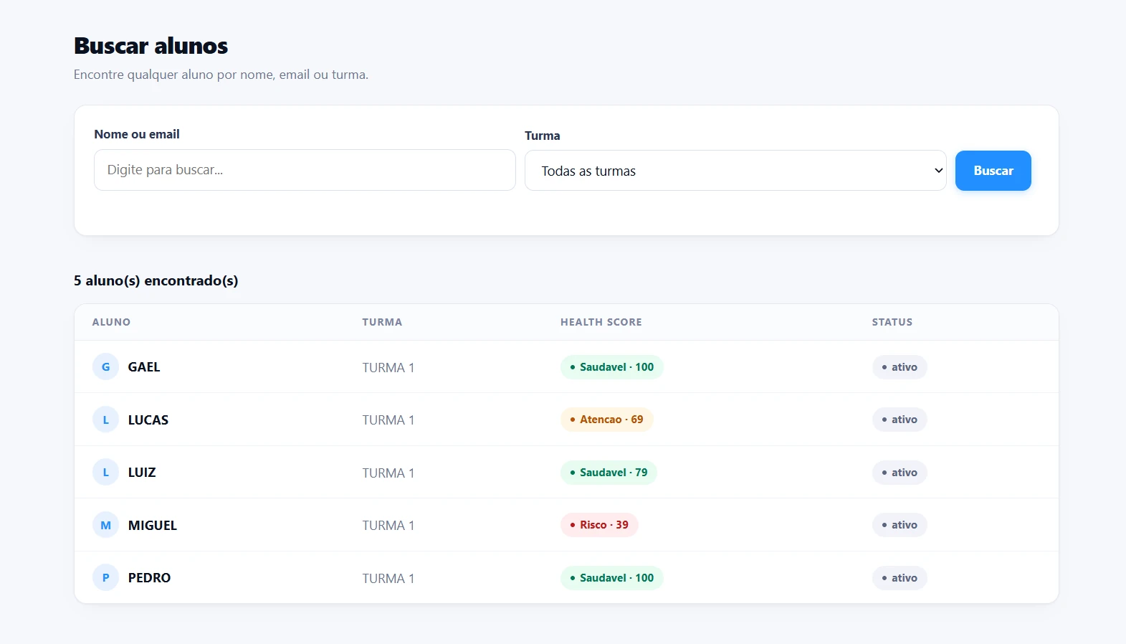Click the ativo status in PEDRO's row

tap(900, 578)
